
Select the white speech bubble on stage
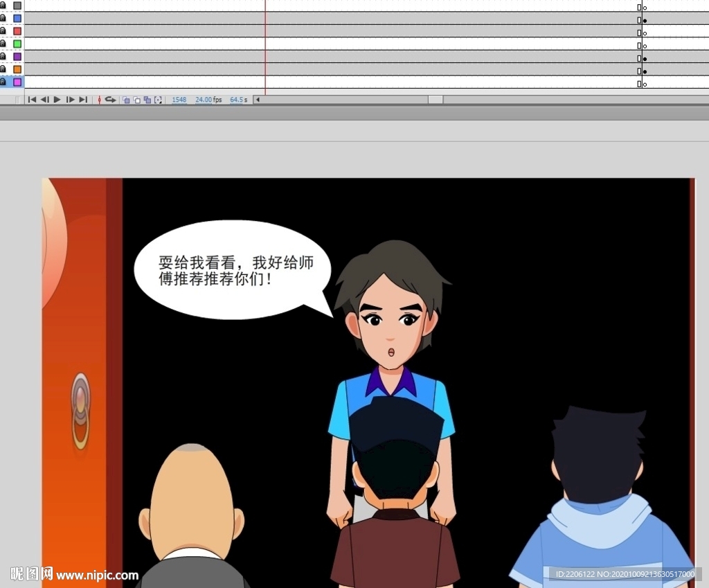click(233, 270)
